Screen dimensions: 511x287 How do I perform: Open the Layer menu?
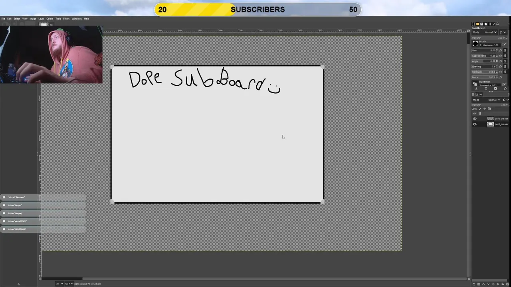coord(41,19)
